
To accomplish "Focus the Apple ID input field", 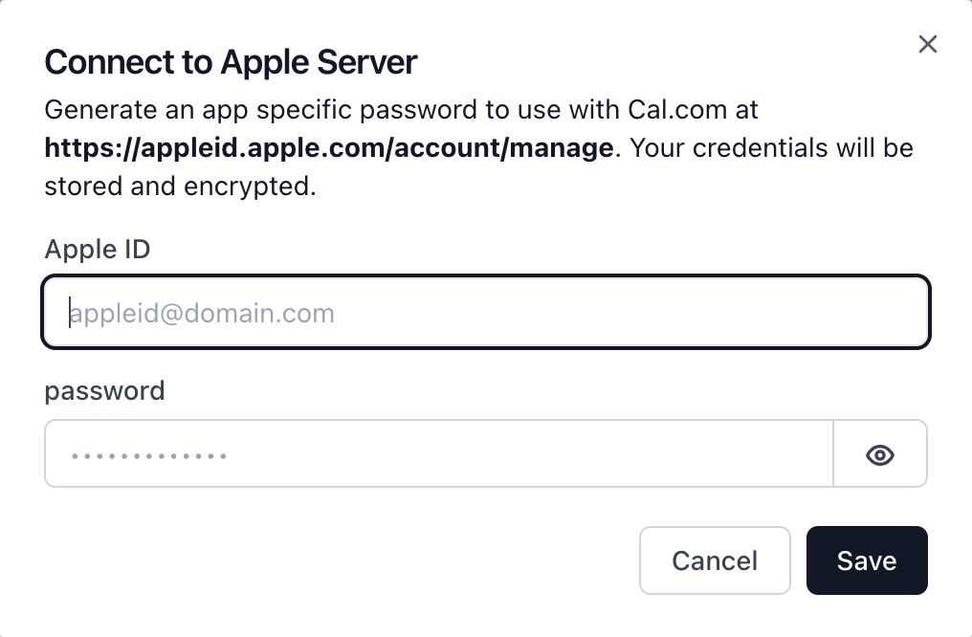I will click(486, 312).
